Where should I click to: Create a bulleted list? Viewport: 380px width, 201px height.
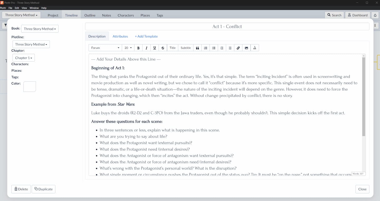click(214, 48)
